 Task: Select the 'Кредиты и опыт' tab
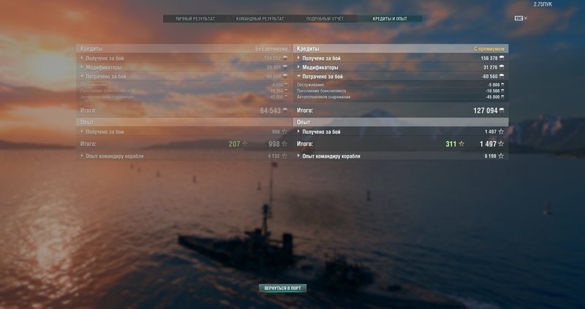pyautogui.click(x=390, y=19)
